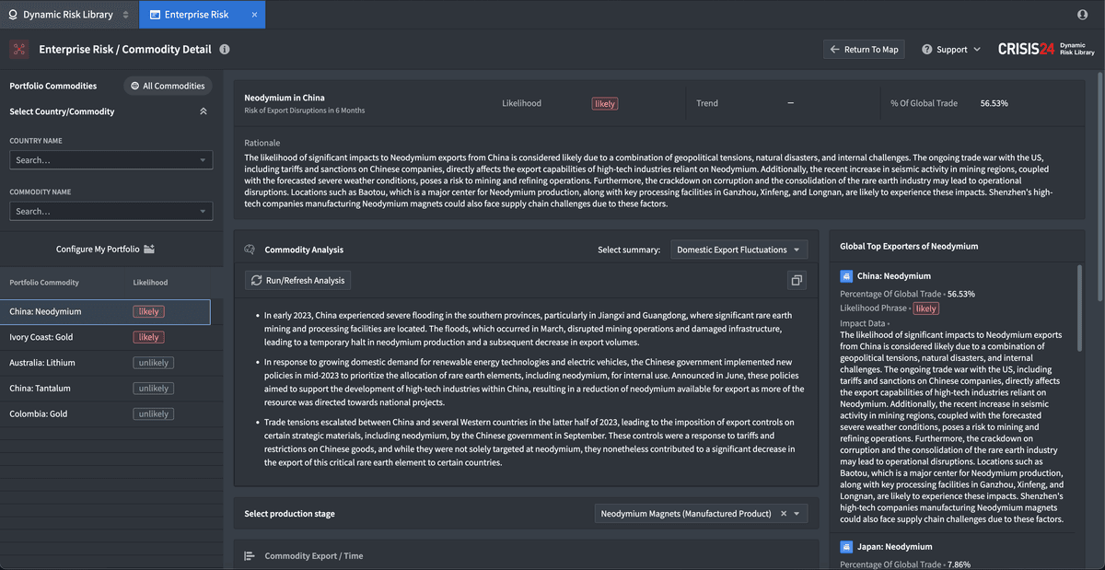Click in the Country Name search field

tap(110, 160)
